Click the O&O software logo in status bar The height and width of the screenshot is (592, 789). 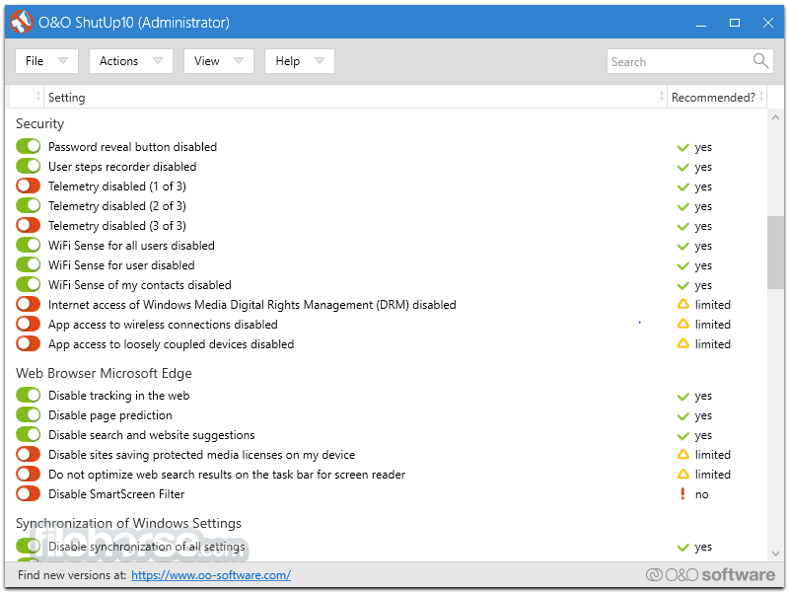[x=710, y=574]
